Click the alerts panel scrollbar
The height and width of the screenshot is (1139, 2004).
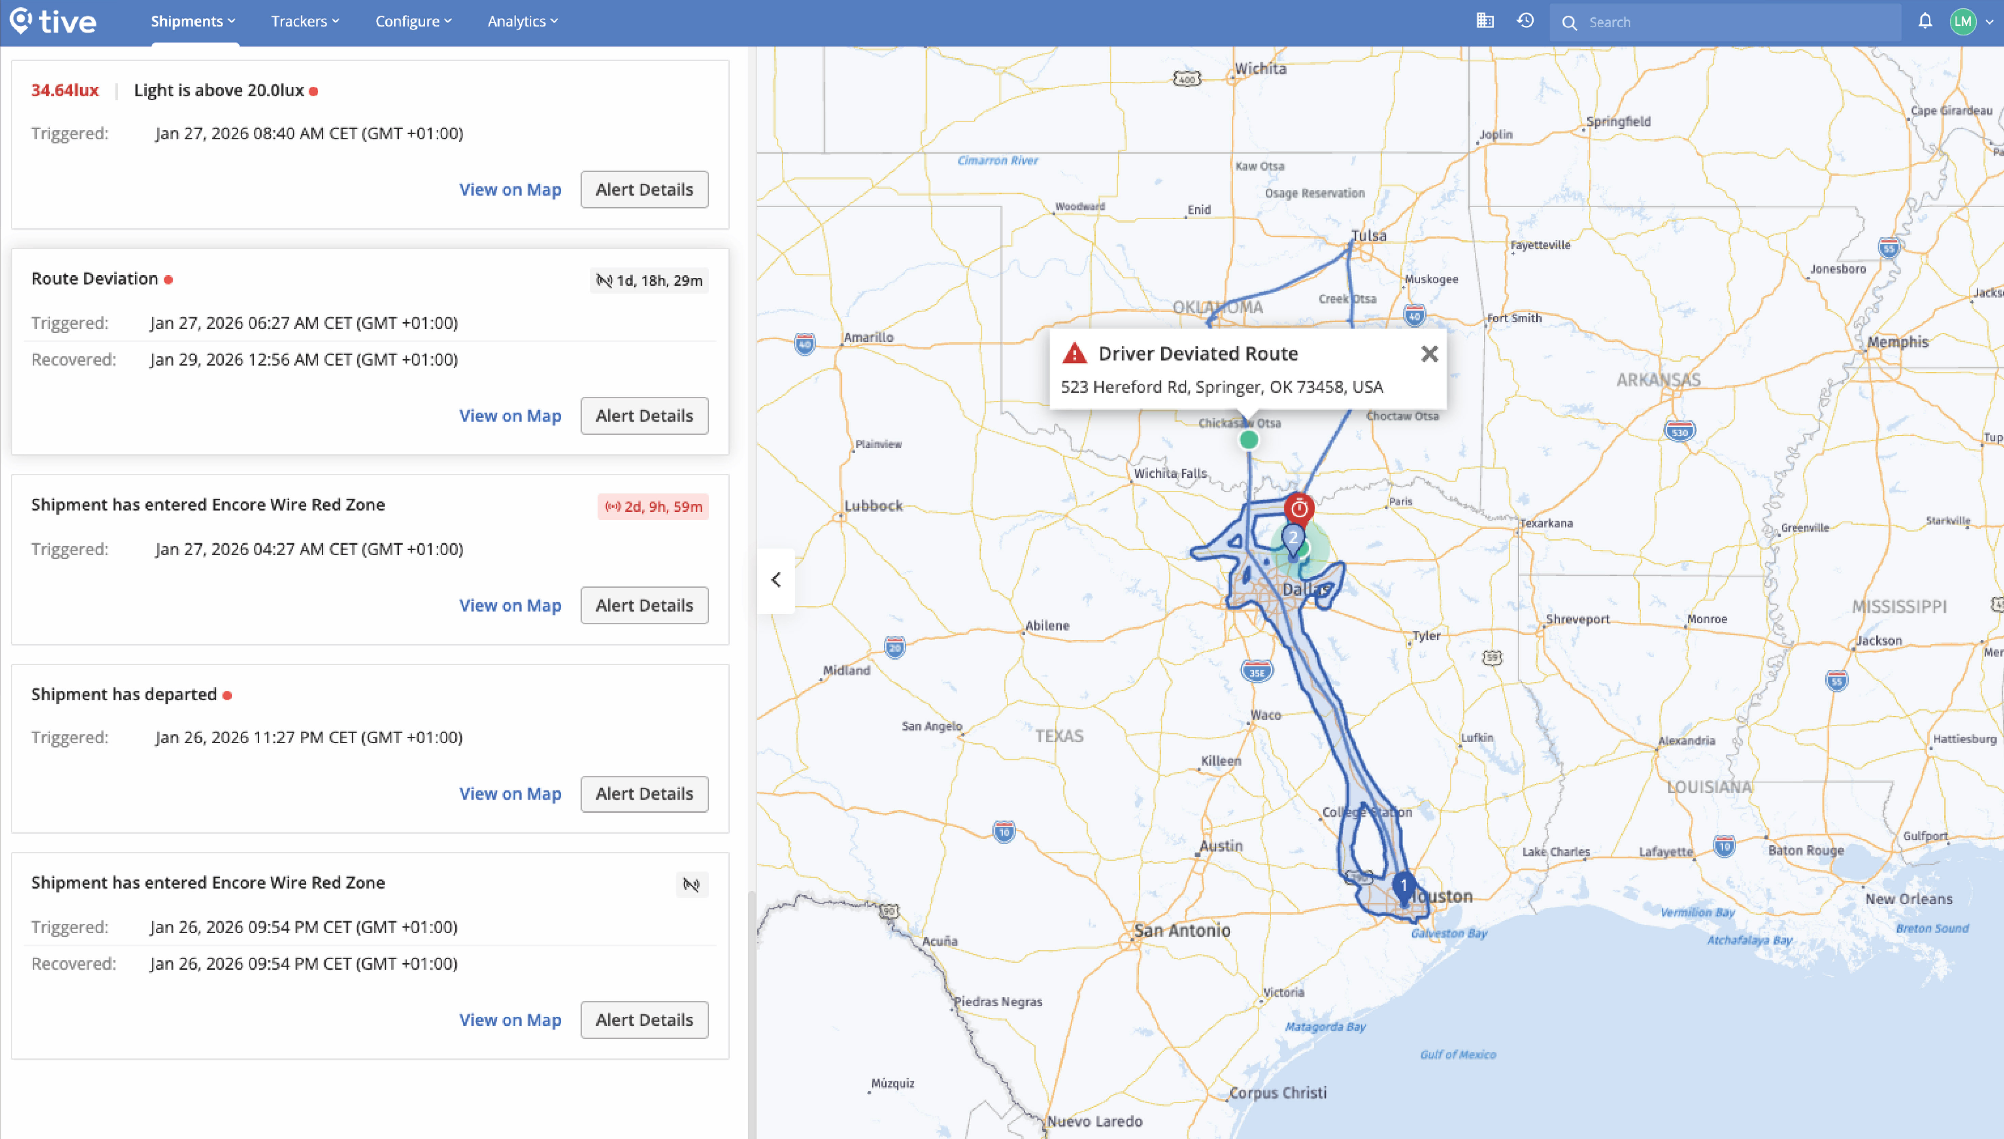coord(751,1014)
